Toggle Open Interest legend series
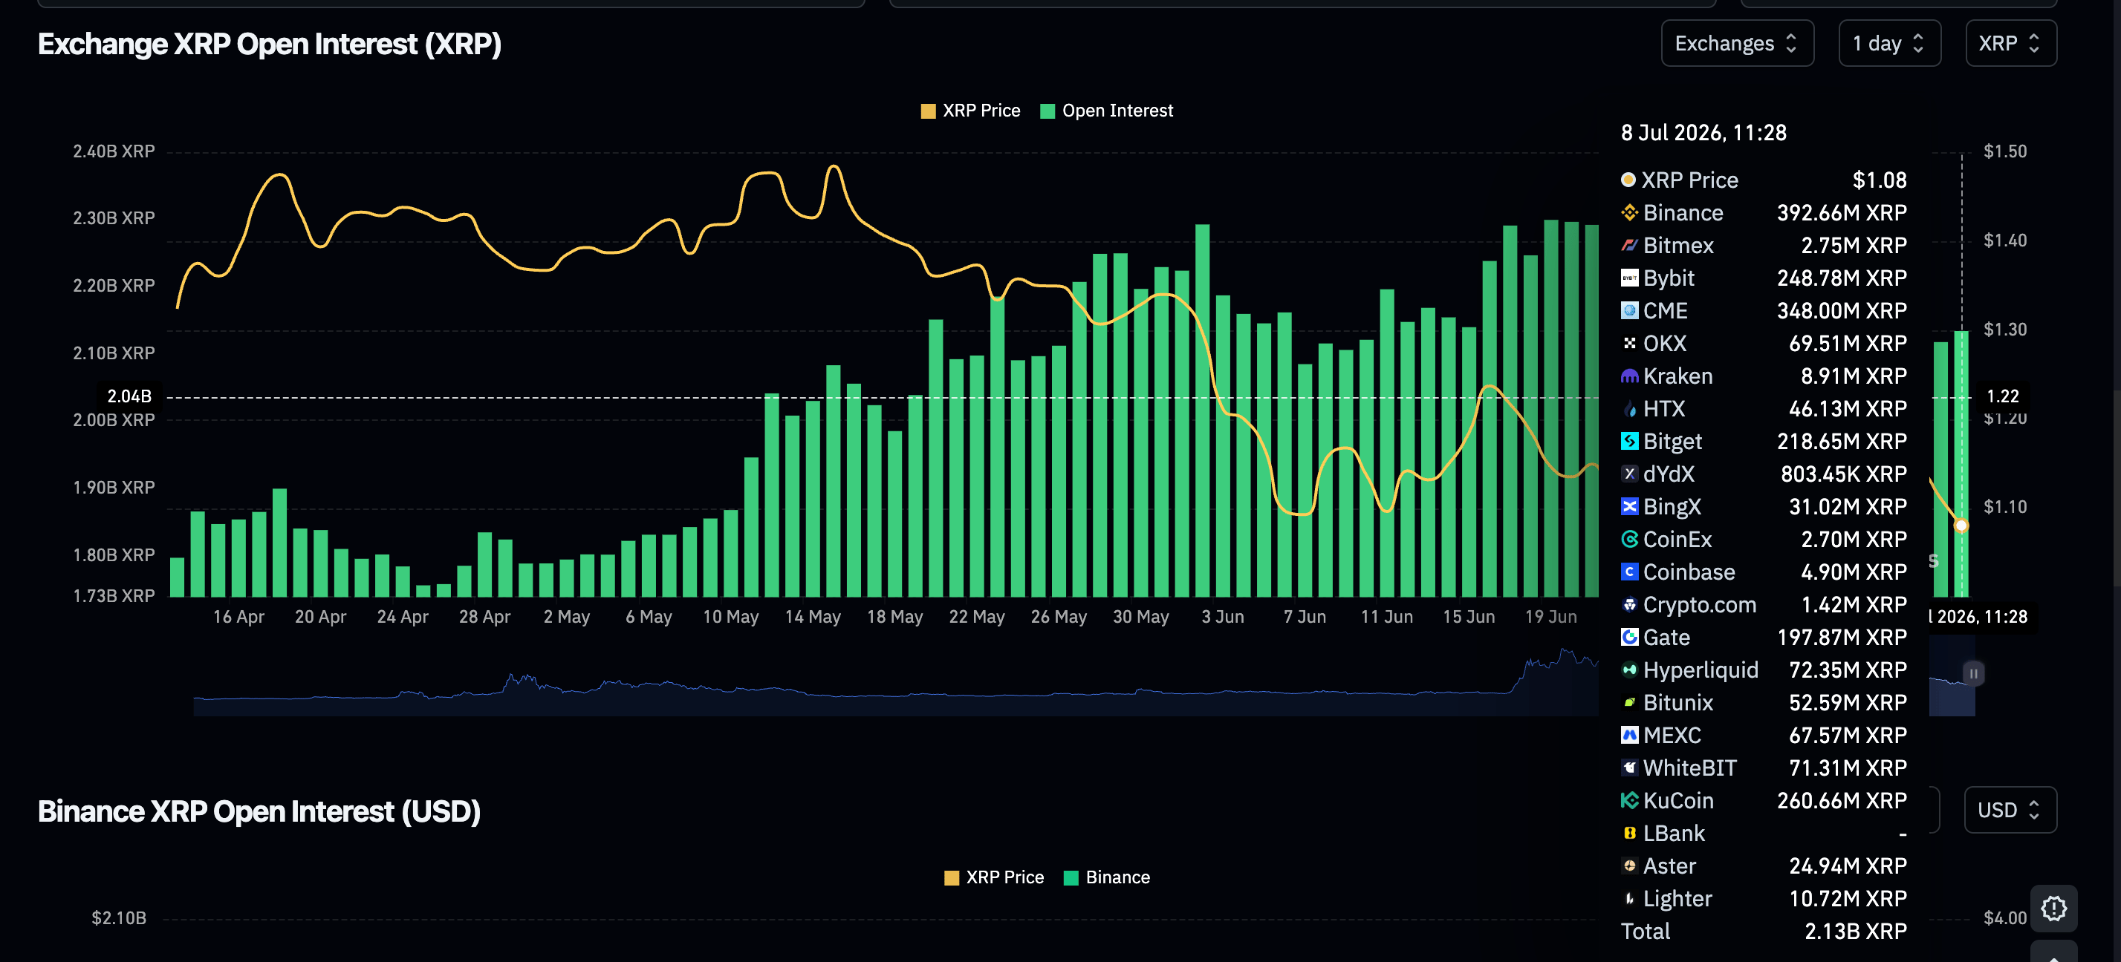The image size is (2121, 962). click(1107, 111)
